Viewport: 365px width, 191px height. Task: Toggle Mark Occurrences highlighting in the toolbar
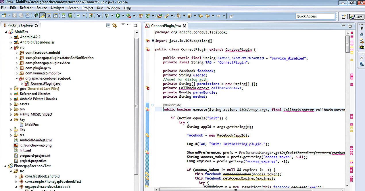click(42, 16)
